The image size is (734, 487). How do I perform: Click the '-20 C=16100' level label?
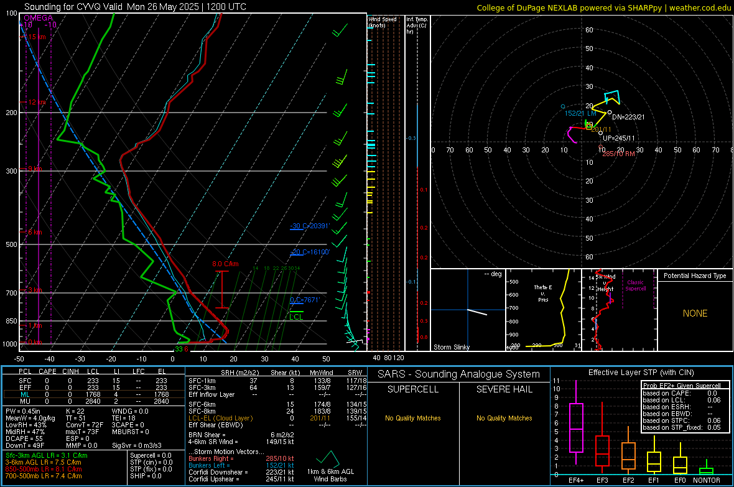[x=310, y=252]
